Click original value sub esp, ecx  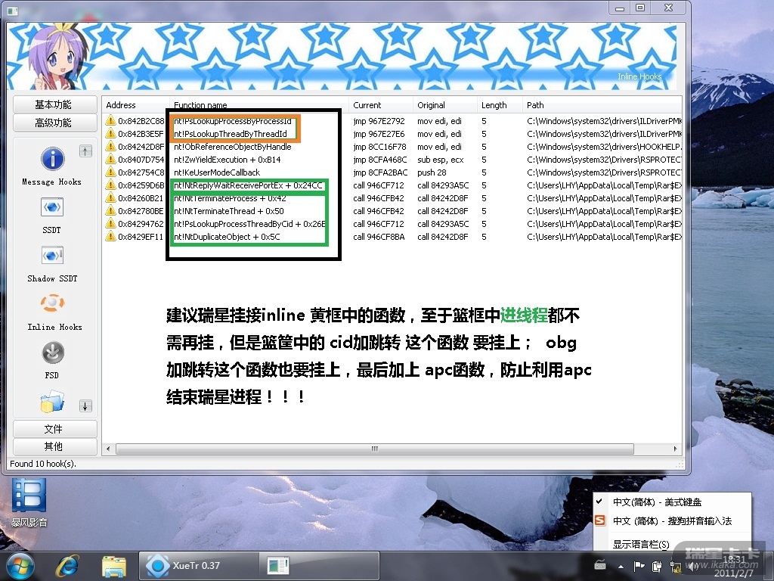coord(441,159)
